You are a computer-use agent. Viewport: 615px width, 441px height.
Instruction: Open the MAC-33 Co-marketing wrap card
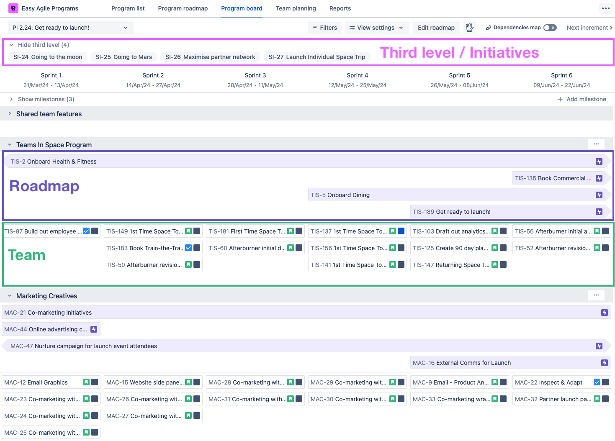click(460, 399)
